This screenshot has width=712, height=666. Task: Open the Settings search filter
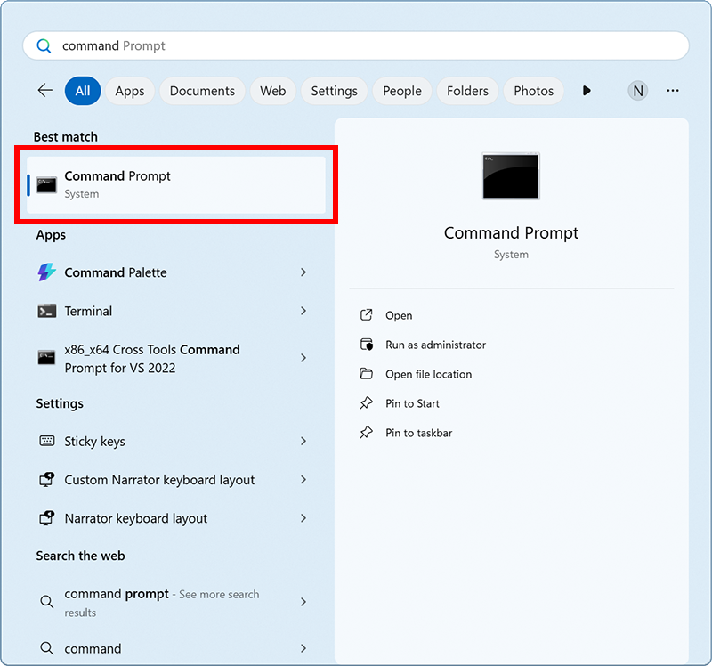(x=334, y=91)
